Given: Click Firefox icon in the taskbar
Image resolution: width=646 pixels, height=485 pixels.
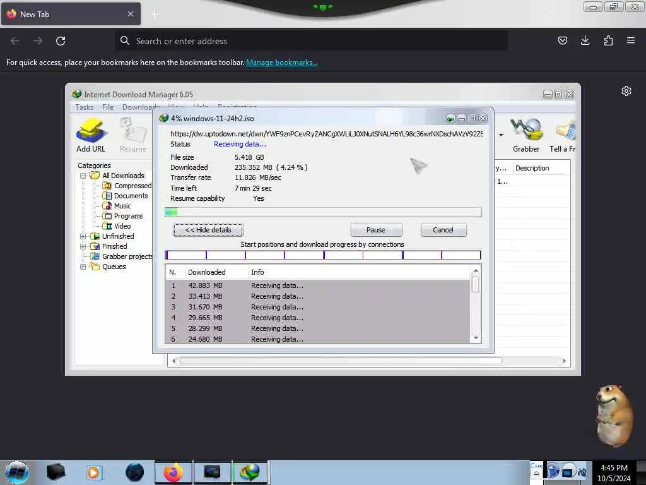Looking at the screenshot, I should tap(173, 472).
